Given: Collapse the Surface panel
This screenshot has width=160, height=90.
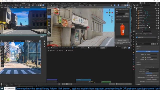Looking at the screenshot, I should coord(139,49).
